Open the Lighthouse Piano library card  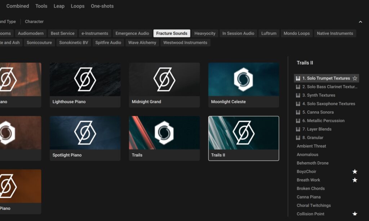point(85,85)
